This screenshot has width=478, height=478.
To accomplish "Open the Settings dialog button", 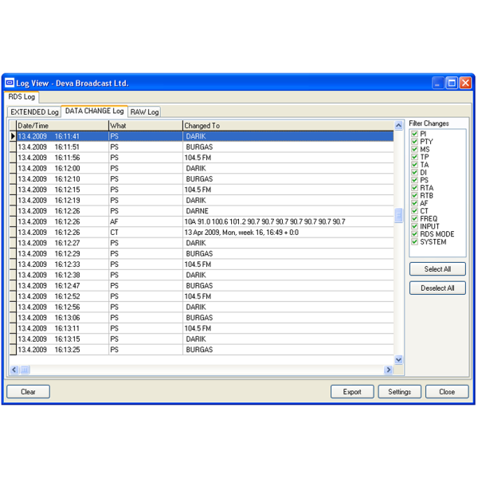I will 399,392.
